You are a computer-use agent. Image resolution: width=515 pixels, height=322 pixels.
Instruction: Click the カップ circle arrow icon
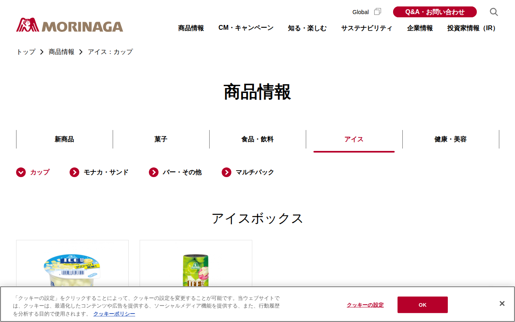click(21, 172)
